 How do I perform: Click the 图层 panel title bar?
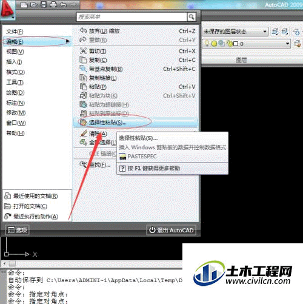coord(252,60)
